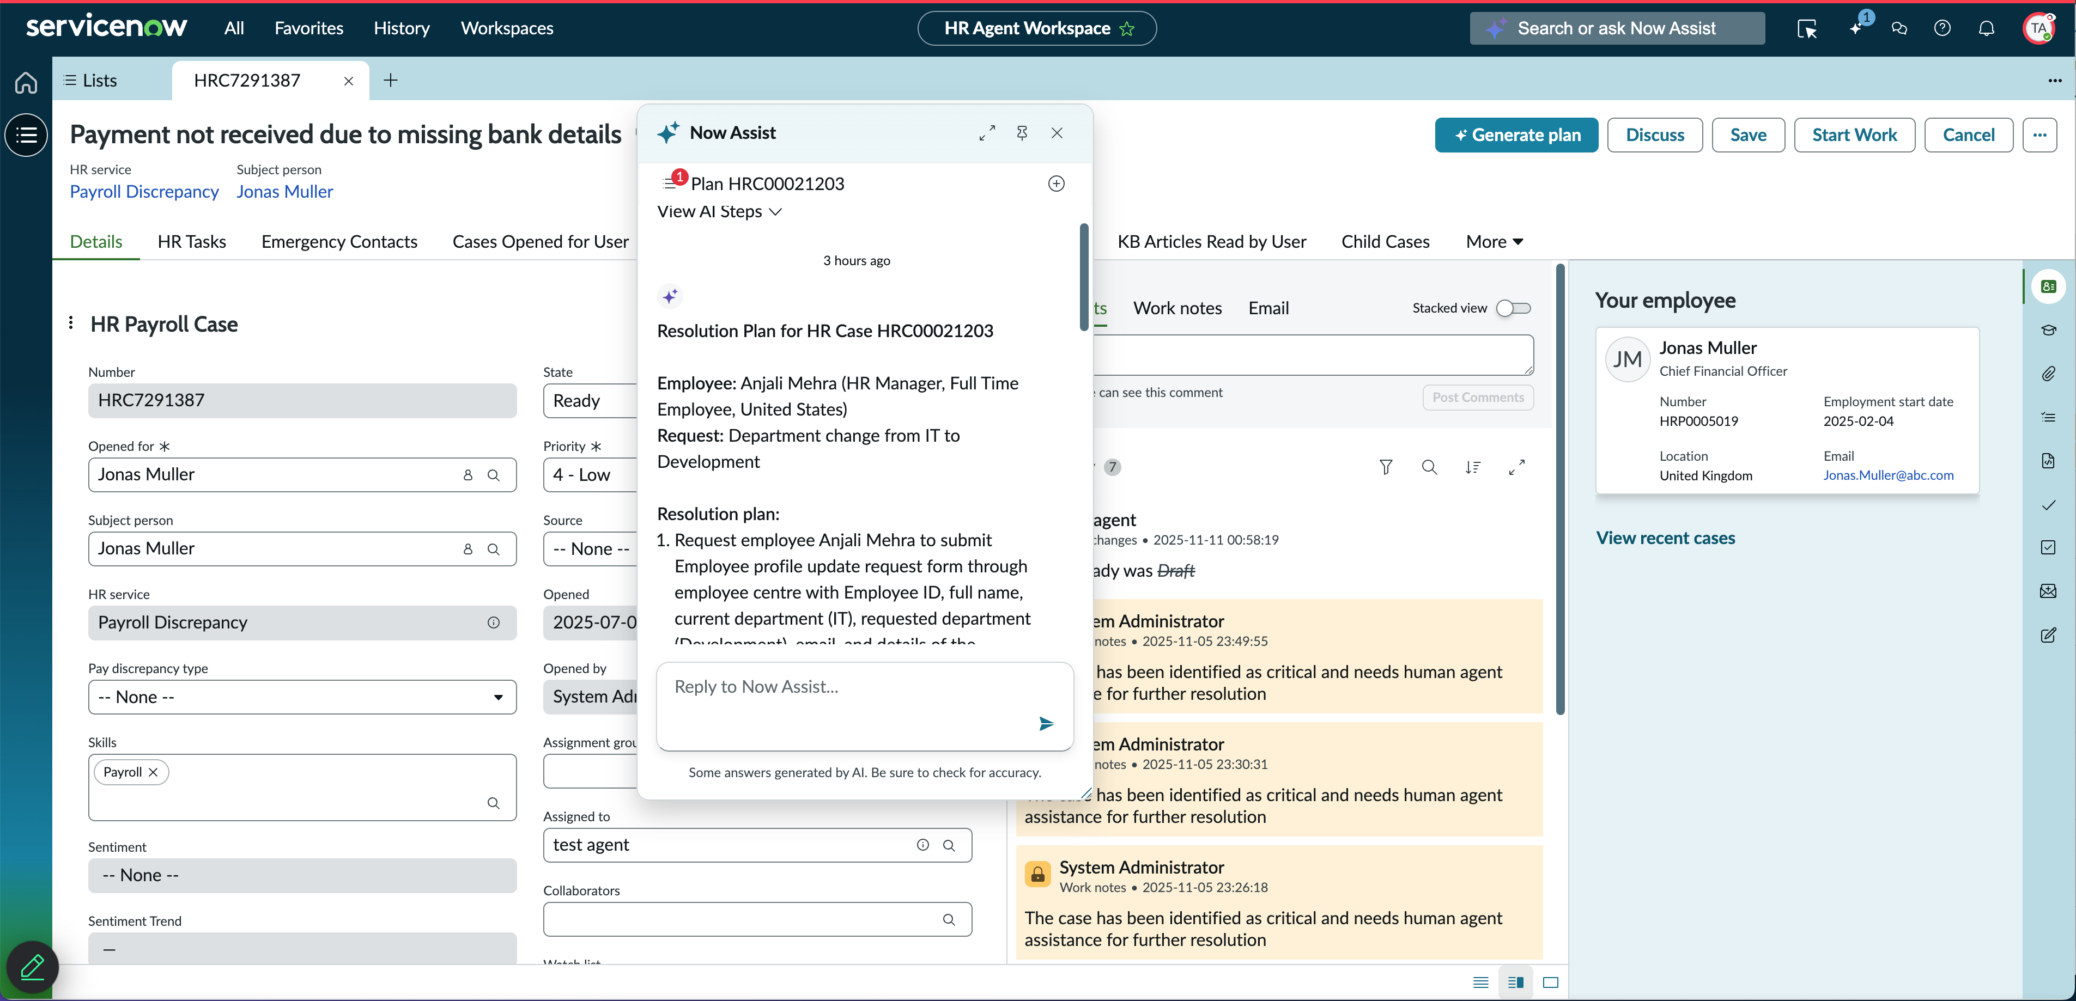This screenshot has height=1001, width=2076.
Task: Start a new Now Assist conversation plus icon
Action: 1057,184
